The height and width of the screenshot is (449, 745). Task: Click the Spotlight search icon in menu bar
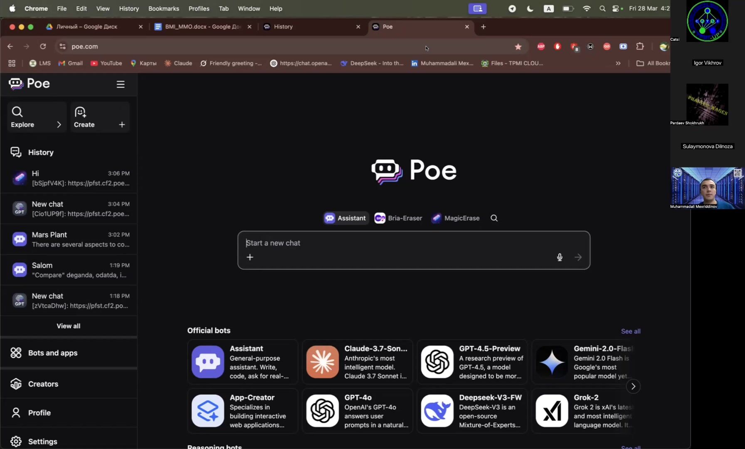pos(602,9)
